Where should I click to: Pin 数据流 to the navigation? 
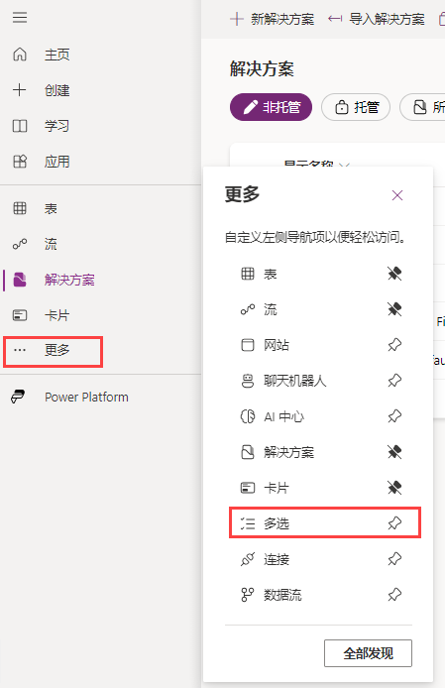pyautogui.click(x=394, y=595)
